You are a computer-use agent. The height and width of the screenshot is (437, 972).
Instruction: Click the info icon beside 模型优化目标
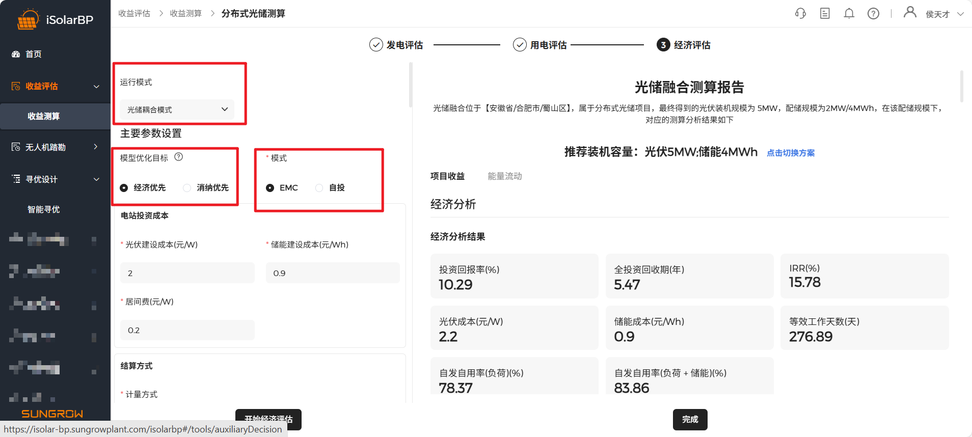[x=179, y=157]
